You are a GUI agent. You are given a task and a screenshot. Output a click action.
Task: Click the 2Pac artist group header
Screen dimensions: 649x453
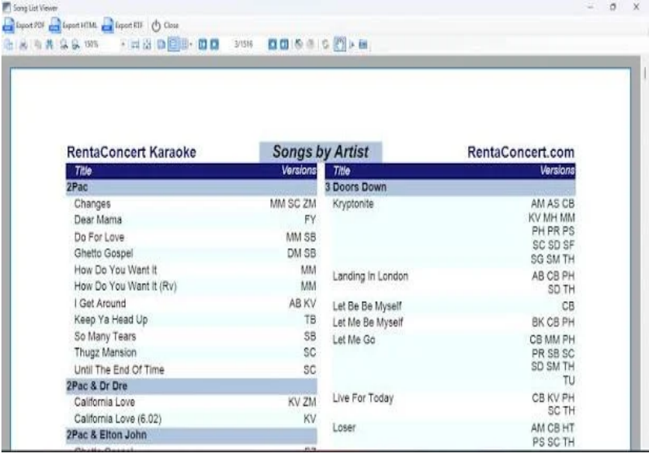pyautogui.click(x=191, y=187)
